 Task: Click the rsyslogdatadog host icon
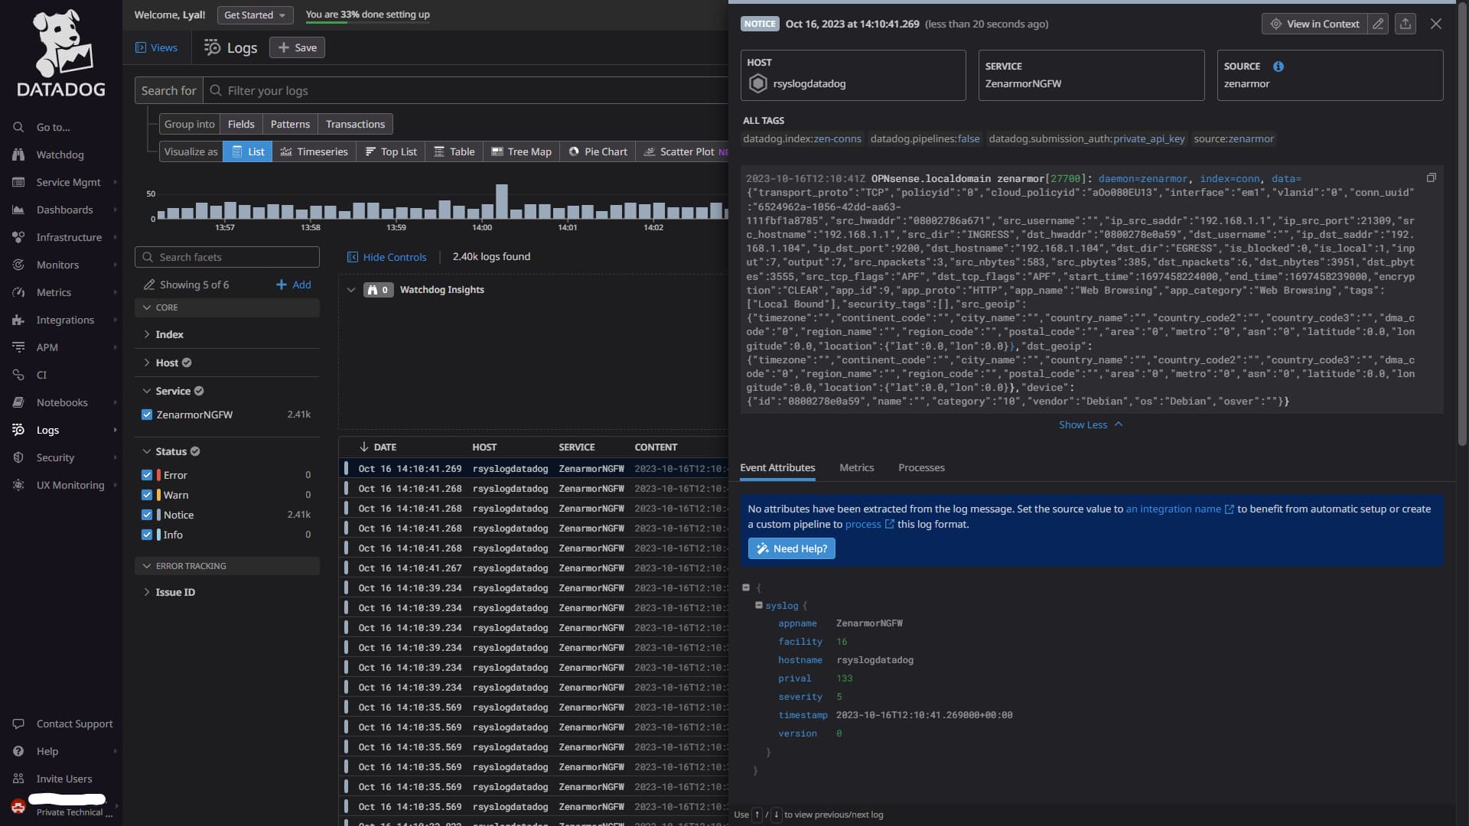click(x=757, y=83)
